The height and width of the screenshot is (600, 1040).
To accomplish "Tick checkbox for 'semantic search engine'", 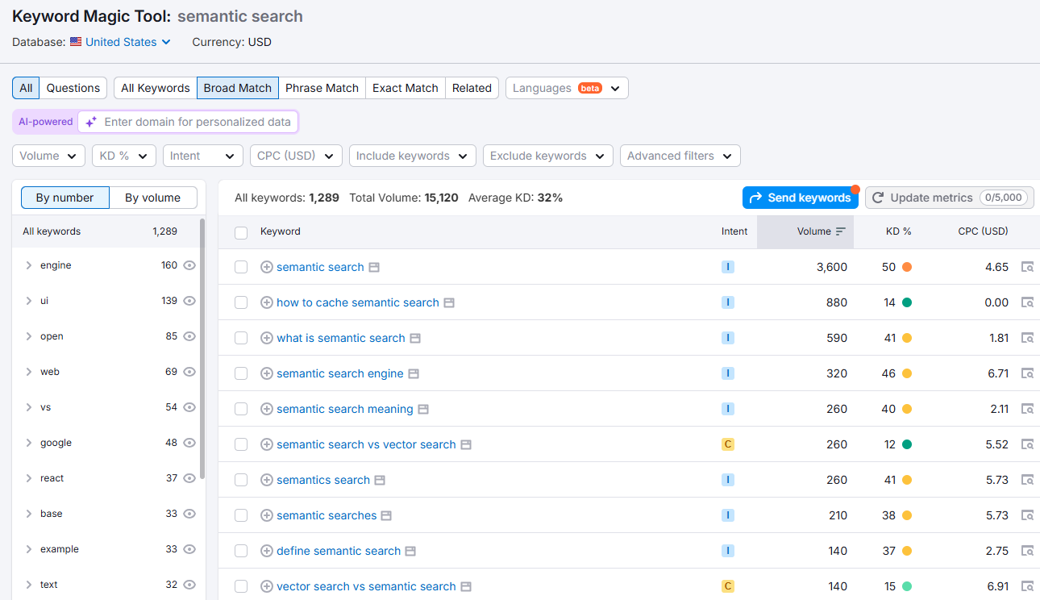I will coord(241,373).
